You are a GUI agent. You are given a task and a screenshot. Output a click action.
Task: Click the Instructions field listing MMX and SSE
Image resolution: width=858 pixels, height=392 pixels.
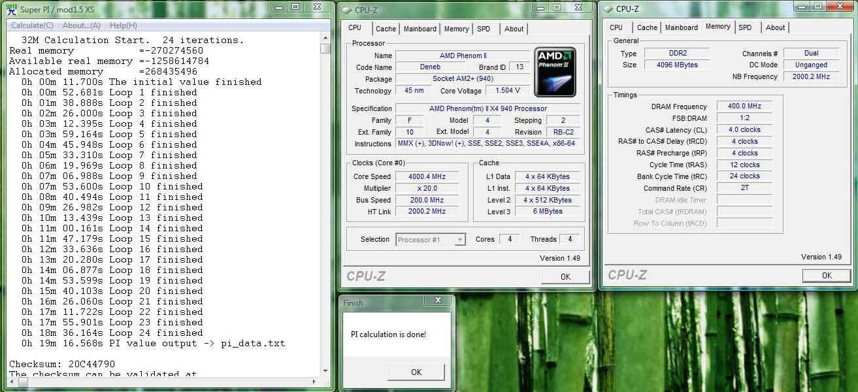[488, 144]
